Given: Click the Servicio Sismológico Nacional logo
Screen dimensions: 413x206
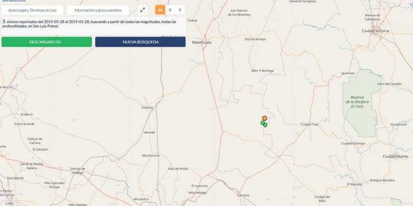Looking at the screenshot, I should click(14, 1).
